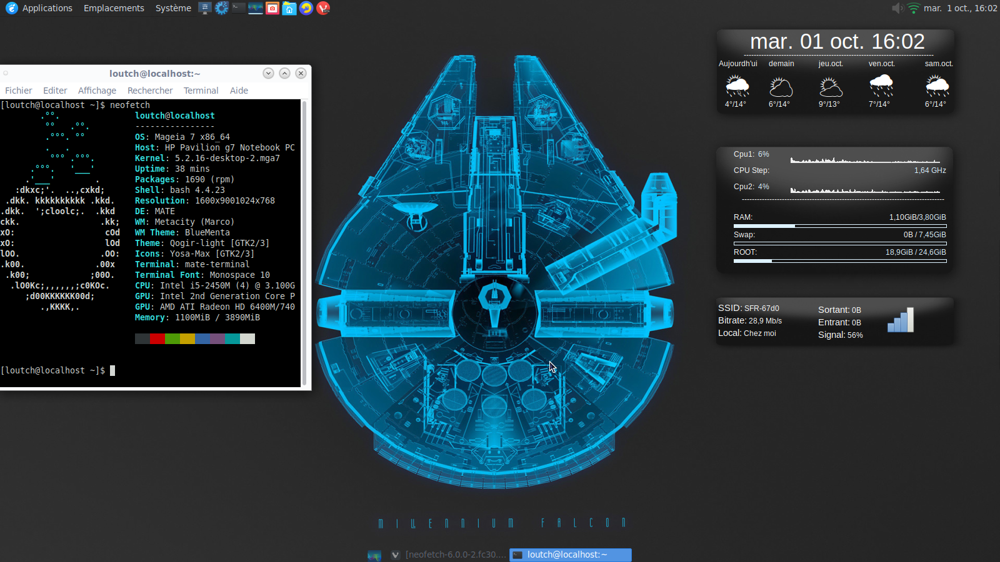1000x562 pixels.
Task: Launch the red screenshot camera icon
Action: pyautogui.click(x=272, y=8)
